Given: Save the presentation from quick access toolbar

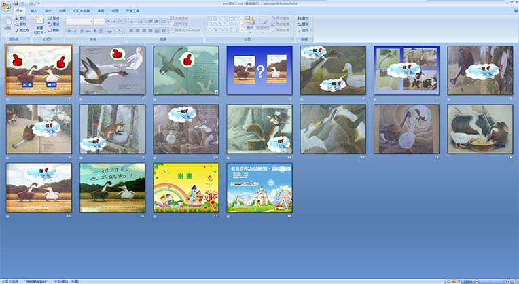Looking at the screenshot, I should [x=16, y=3].
